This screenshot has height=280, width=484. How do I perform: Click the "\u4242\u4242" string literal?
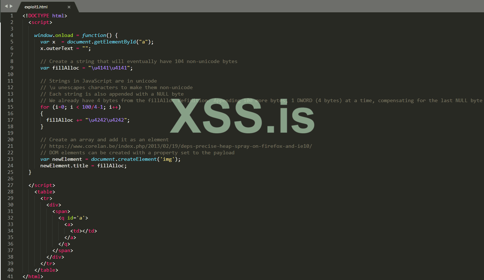click(x=108, y=120)
